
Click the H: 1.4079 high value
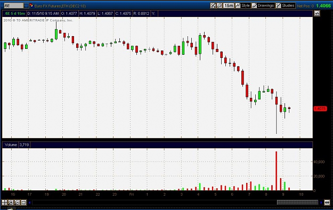[x=87, y=14]
